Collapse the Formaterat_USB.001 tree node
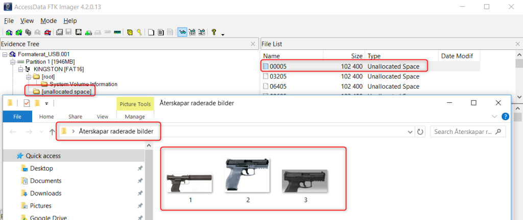This screenshot has width=523, height=220. (x=5, y=54)
